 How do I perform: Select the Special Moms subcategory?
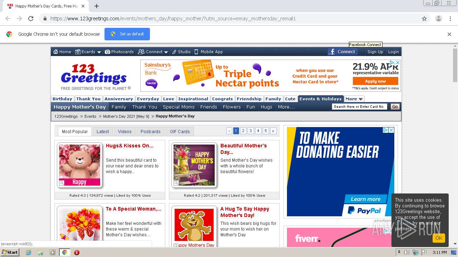pyautogui.click(x=179, y=107)
